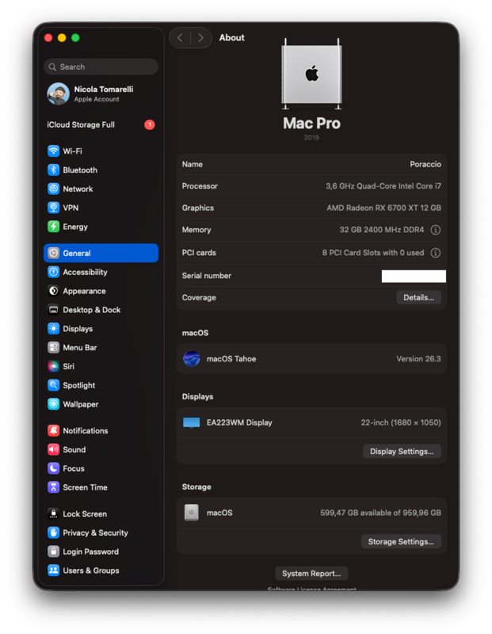This screenshot has height=634, width=492.
Task: Open the Lock Screen icon
Action: (x=53, y=514)
